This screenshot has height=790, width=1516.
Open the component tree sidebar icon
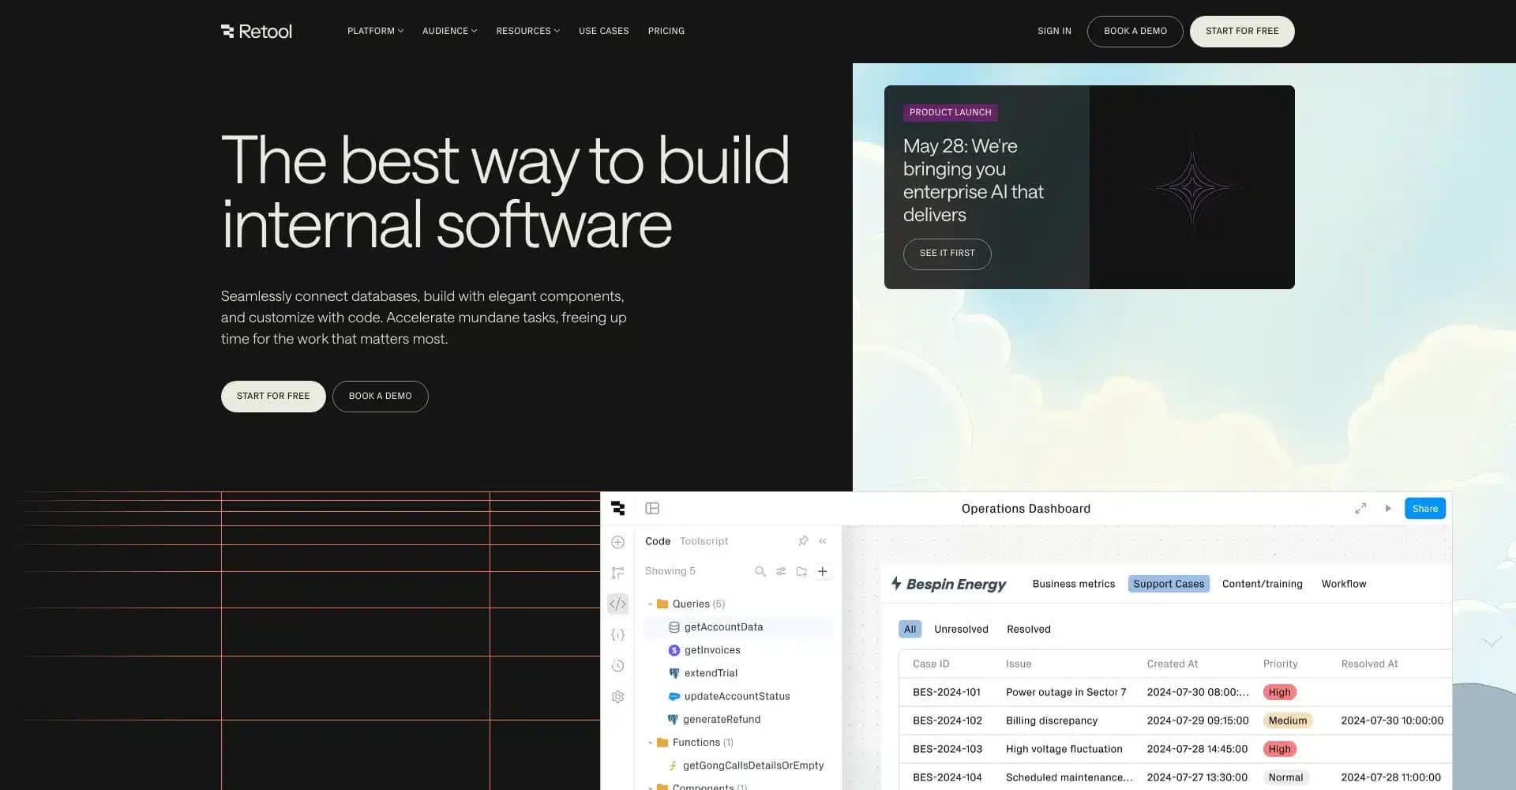(617, 573)
